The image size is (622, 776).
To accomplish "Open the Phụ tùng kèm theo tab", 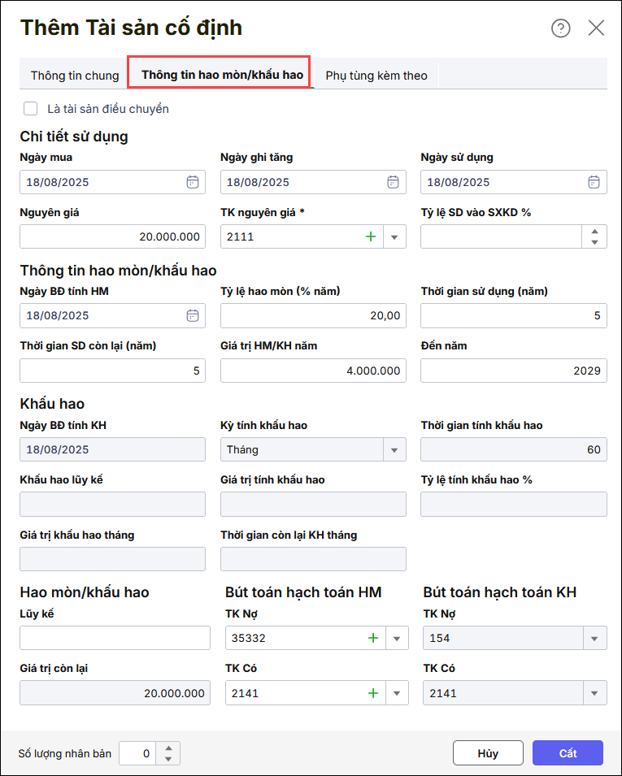I will click(x=376, y=76).
